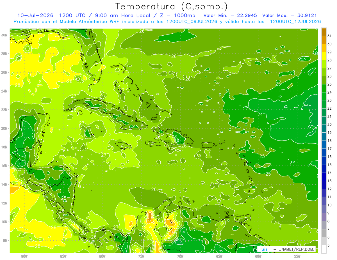Click the "30N" latitude axis label
Image resolution: width=337 pixels, height=260 pixels.
coord(4,35)
